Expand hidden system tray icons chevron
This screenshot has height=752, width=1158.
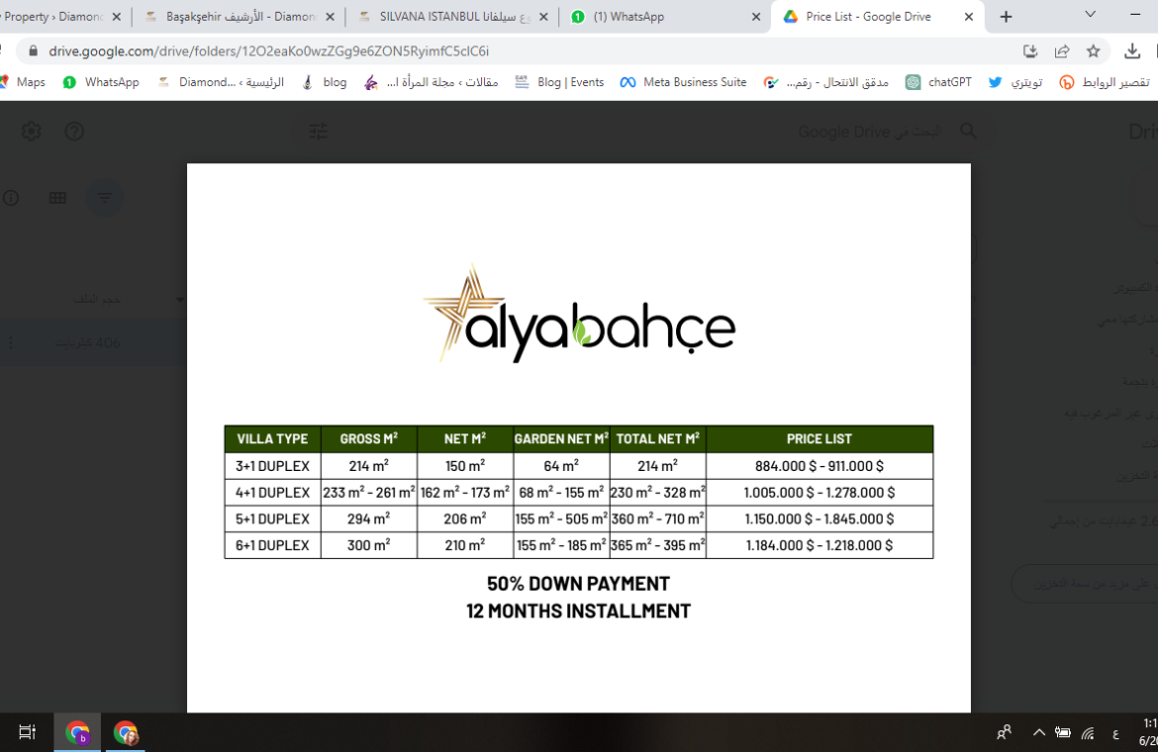coord(1039,732)
